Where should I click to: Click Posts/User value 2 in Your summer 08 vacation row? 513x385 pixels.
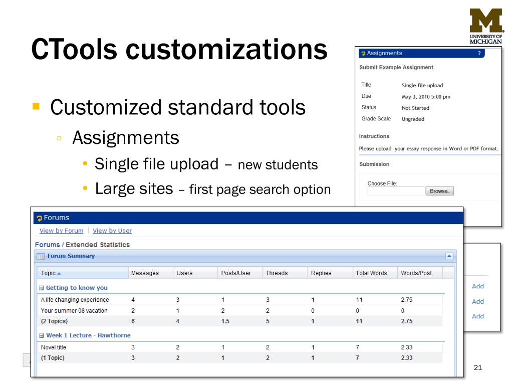coord(223,311)
